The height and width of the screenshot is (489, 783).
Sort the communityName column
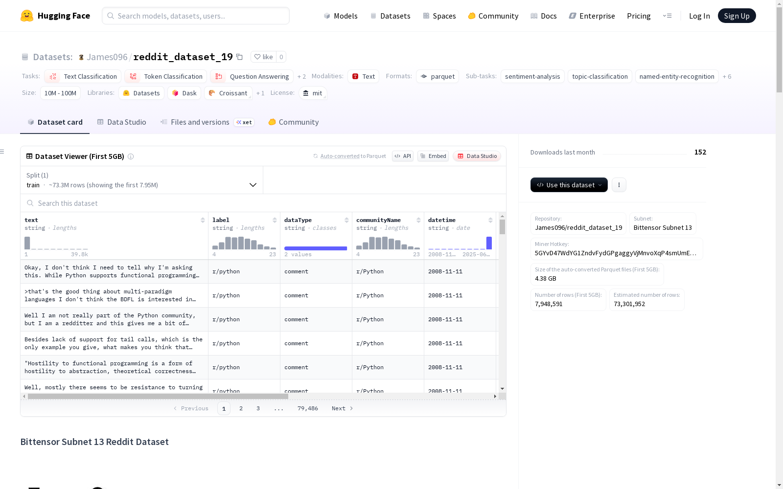(418, 220)
